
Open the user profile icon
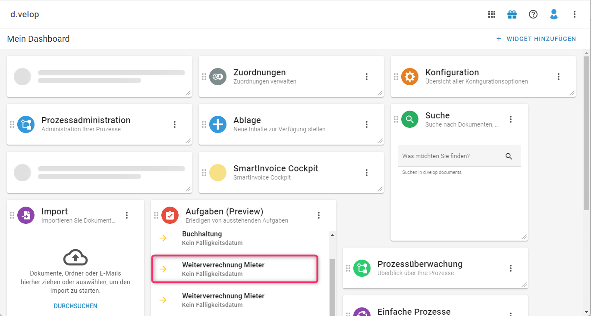pyautogui.click(x=554, y=14)
